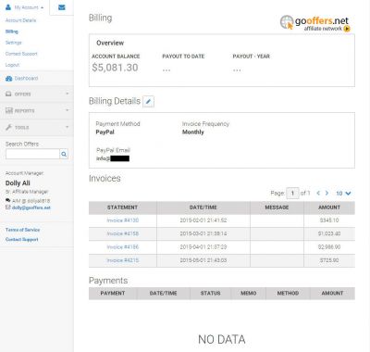Sort invoices by Statement column header

[122, 207]
